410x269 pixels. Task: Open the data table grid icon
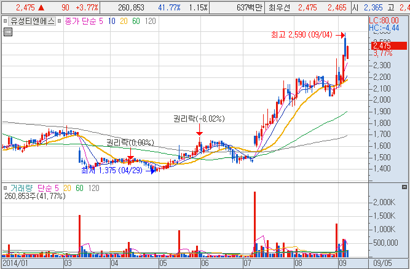pos(8,32)
